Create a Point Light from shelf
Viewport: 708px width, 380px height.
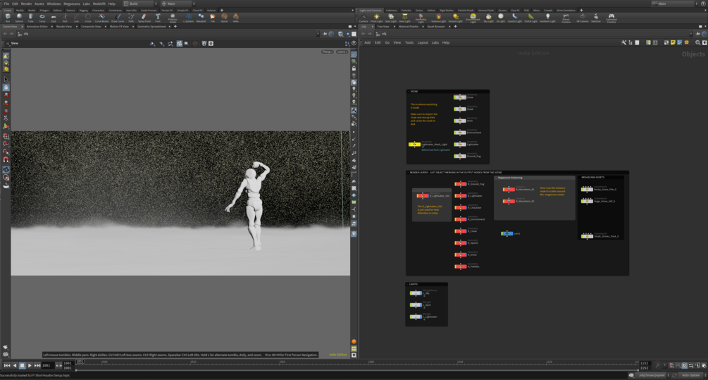click(376, 17)
